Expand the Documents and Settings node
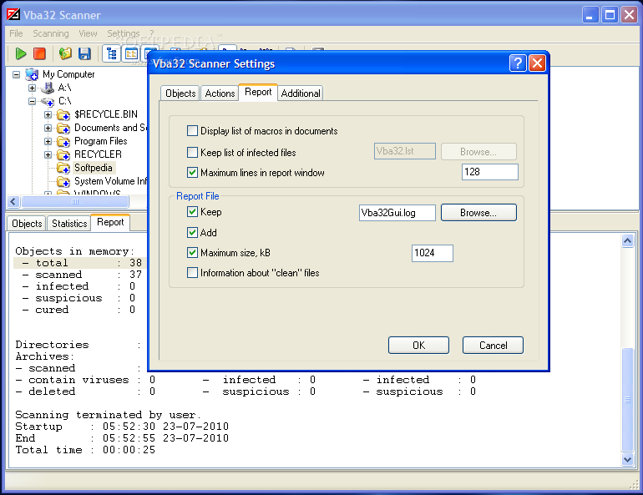 tap(48, 129)
